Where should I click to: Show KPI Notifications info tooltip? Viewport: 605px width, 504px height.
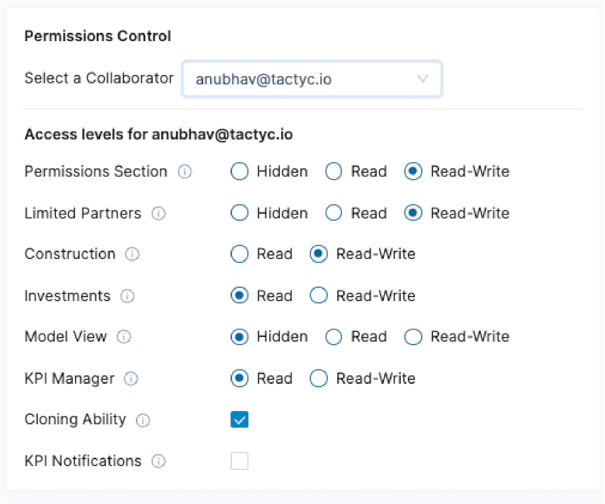(x=159, y=461)
